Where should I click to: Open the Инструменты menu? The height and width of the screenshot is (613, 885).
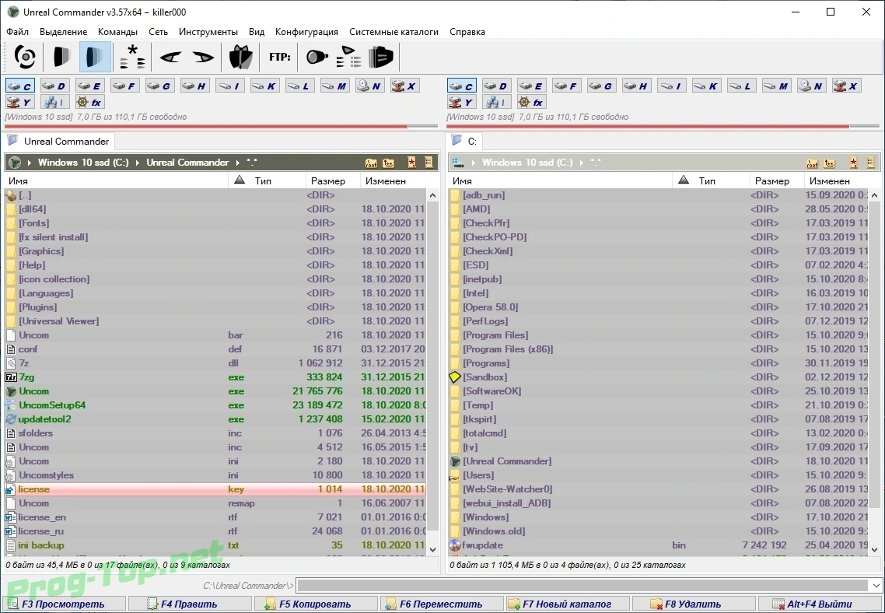point(208,32)
